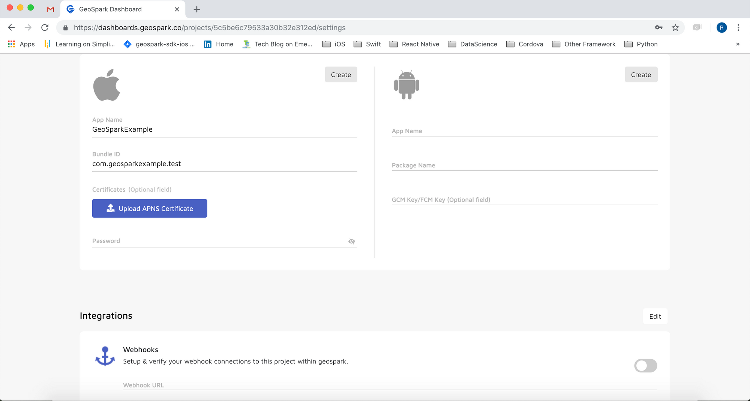Viewport: 750px width, 401px height.
Task: Go forward in browser history
Action: [x=28, y=27]
